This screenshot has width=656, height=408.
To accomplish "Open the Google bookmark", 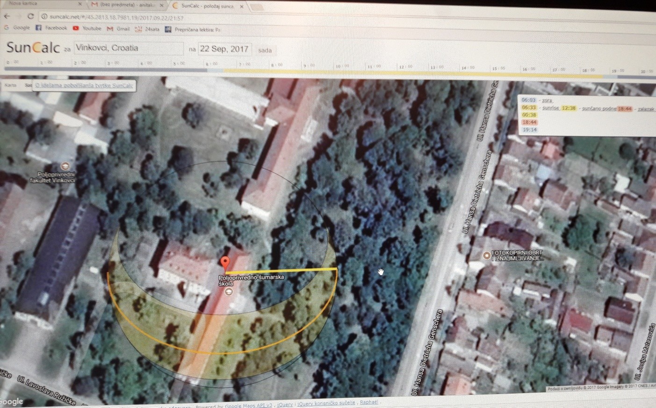I will 17,28.
